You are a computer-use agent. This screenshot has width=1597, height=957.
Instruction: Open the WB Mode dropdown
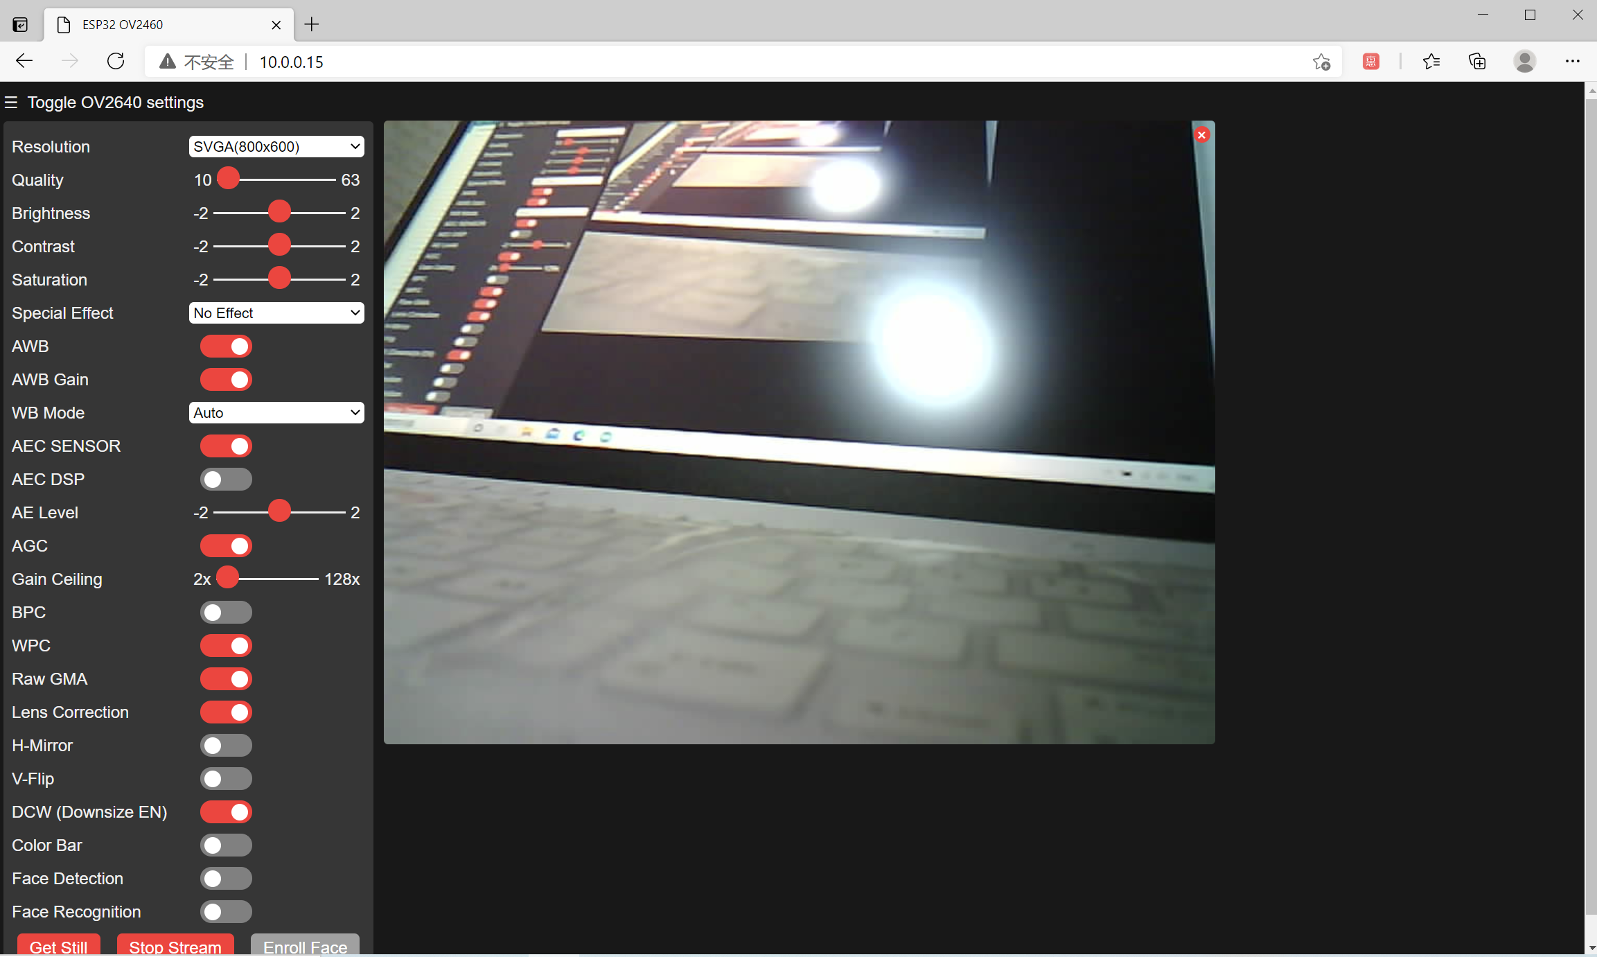[276, 413]
